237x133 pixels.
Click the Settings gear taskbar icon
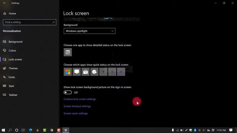click(x=66, y=130)
